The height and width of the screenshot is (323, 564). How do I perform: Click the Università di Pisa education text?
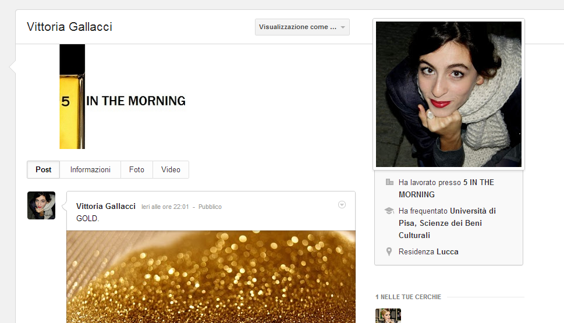coord(448,223)
